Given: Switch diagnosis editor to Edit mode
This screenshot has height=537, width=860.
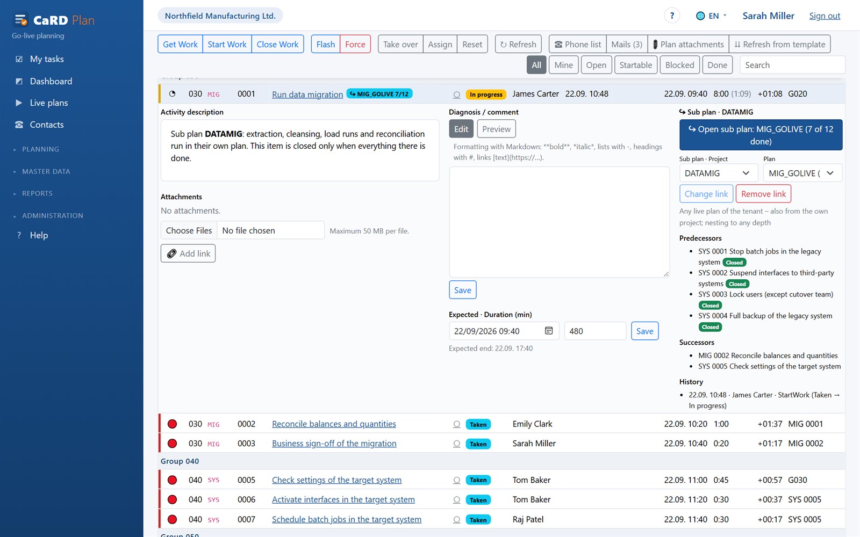Looking at the screenshot, I should [461, 129].
